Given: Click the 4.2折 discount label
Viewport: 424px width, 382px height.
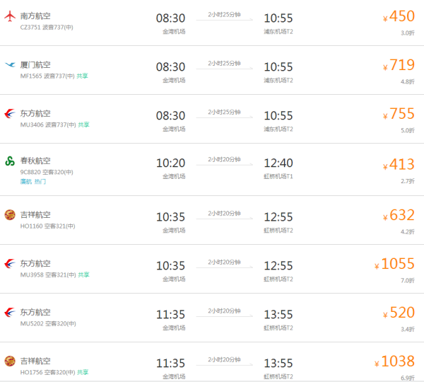Looking at the screenshot, I should coord(408,232).
